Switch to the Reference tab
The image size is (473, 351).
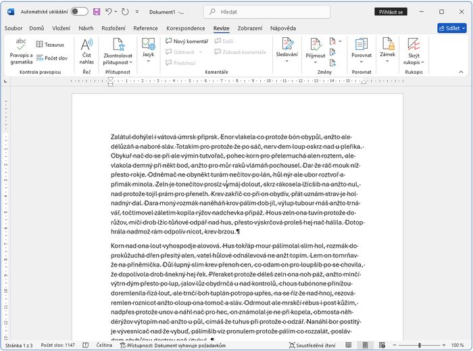click(145, 28)
